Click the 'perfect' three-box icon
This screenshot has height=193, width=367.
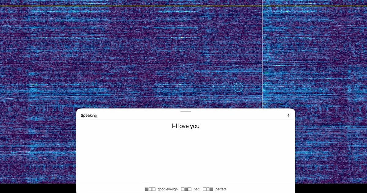coord(208,189)
